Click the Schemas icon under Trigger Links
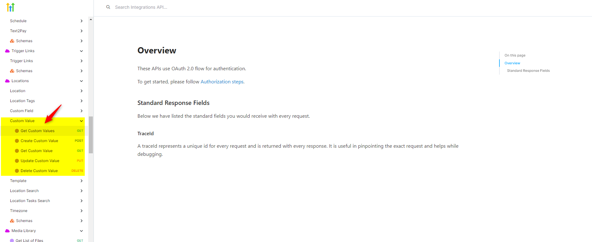 click(12, 71)
